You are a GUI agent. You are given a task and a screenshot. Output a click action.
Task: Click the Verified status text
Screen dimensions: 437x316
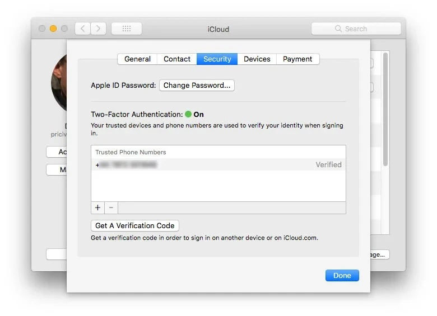[328, 164]
